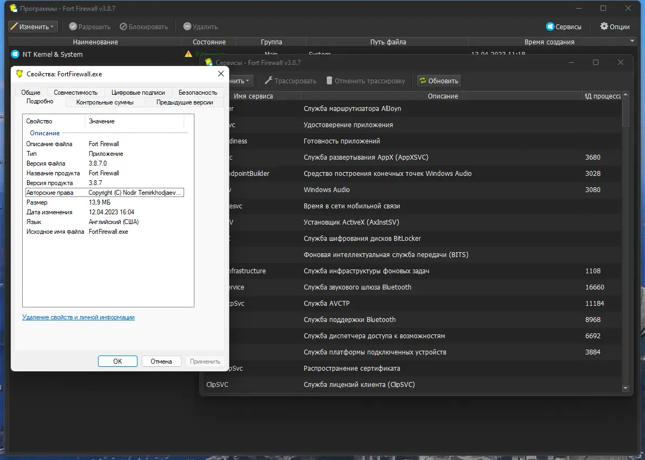The image size is (645, 460).
Task: Click OK in the properties dialog
Action: coord(118,362)
